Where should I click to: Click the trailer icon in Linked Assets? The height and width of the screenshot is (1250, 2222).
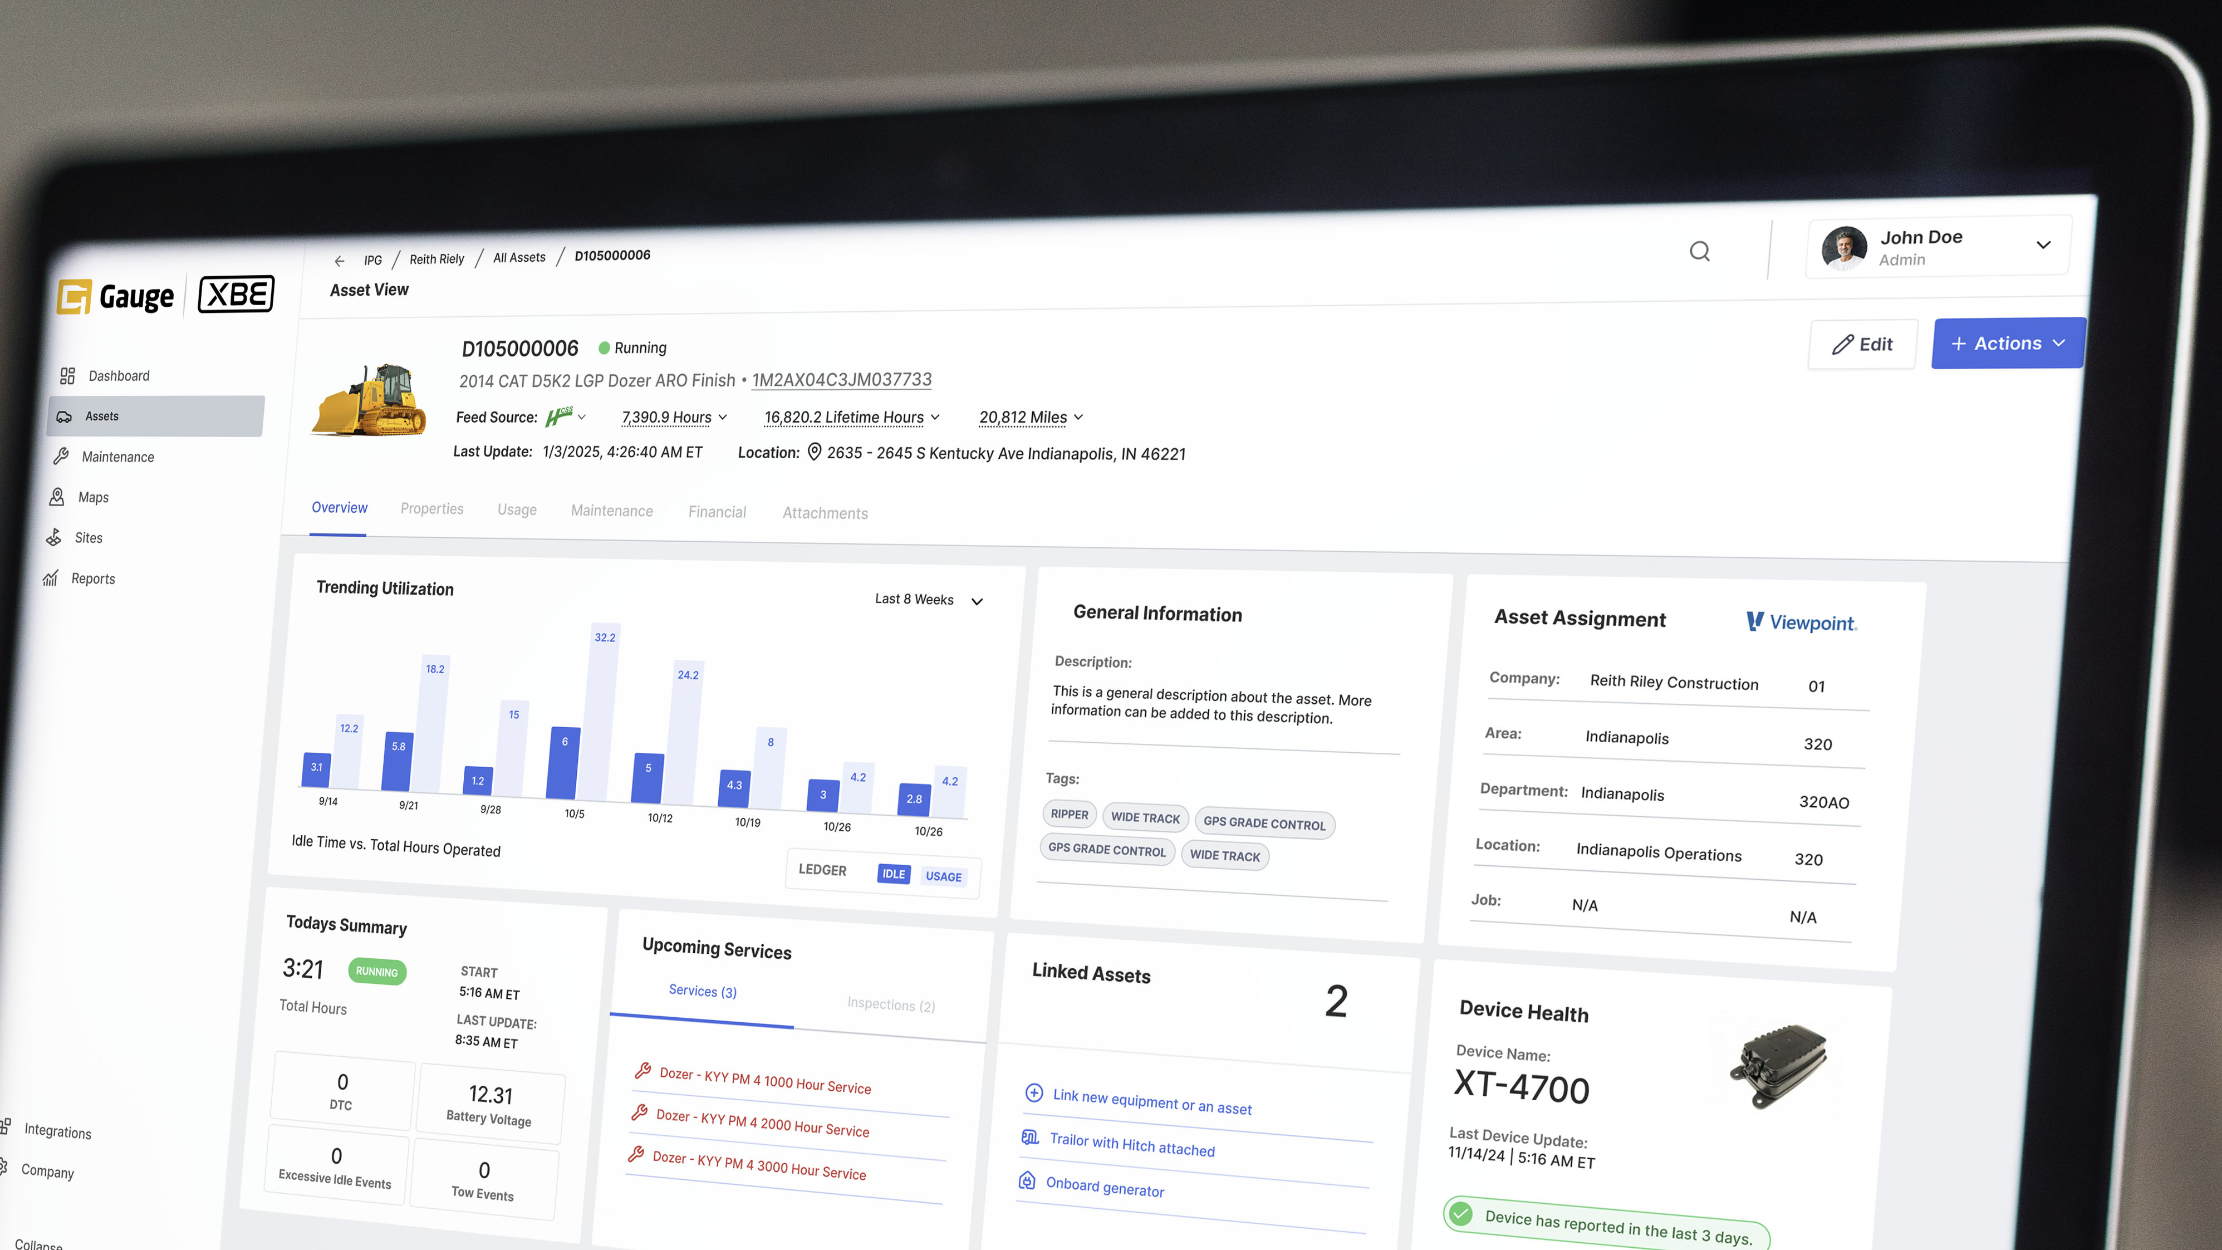coord(1030,1137)
